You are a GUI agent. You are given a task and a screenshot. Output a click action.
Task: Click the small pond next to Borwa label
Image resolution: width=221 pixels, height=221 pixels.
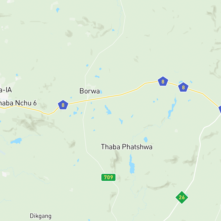(101, 92)
